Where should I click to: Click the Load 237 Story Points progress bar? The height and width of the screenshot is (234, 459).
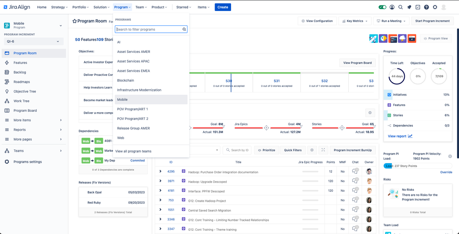(418, 166)
